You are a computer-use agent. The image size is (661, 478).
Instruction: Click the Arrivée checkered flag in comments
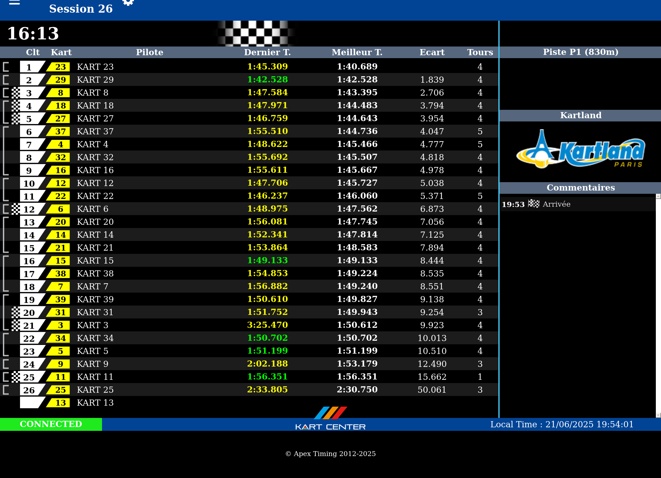pyautogui.click(x=534, y=204)
